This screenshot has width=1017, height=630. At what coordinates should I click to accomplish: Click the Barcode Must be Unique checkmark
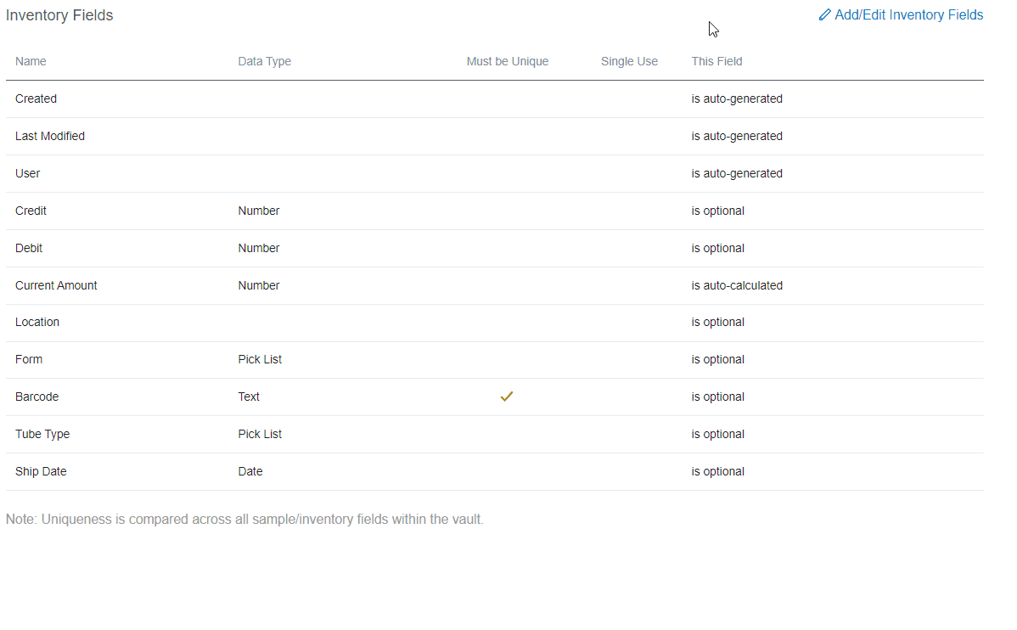507,397
